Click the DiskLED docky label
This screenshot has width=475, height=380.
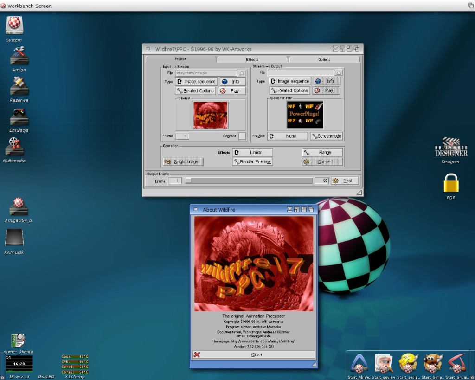click(46, 377)
